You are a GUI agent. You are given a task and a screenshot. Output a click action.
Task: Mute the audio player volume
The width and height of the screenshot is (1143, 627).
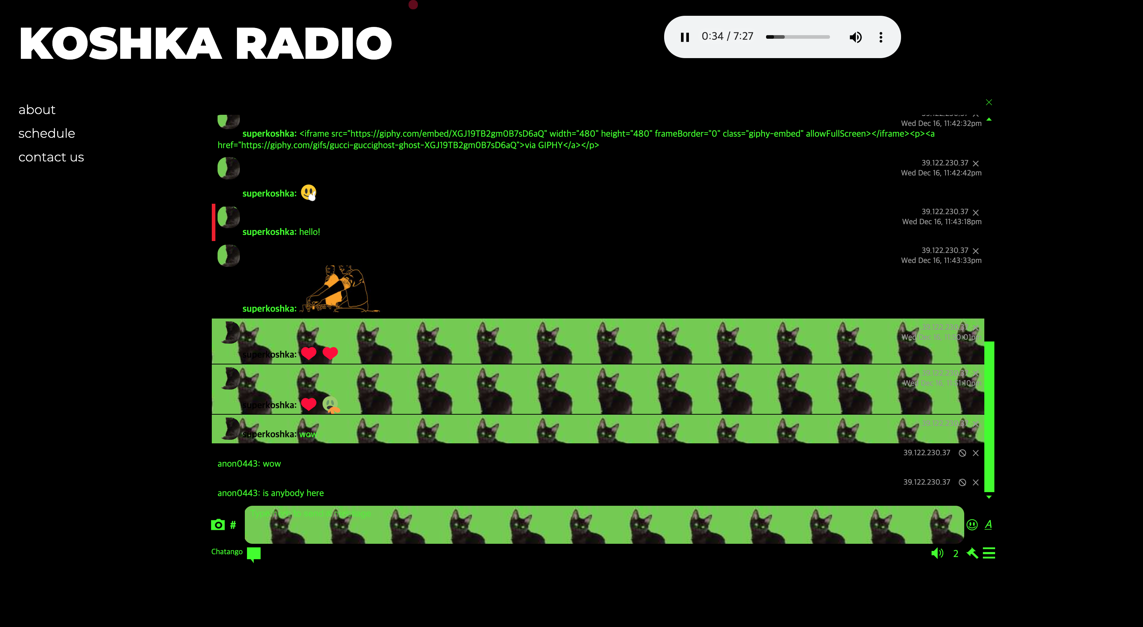pyautogui.click(x=855, y=37)
